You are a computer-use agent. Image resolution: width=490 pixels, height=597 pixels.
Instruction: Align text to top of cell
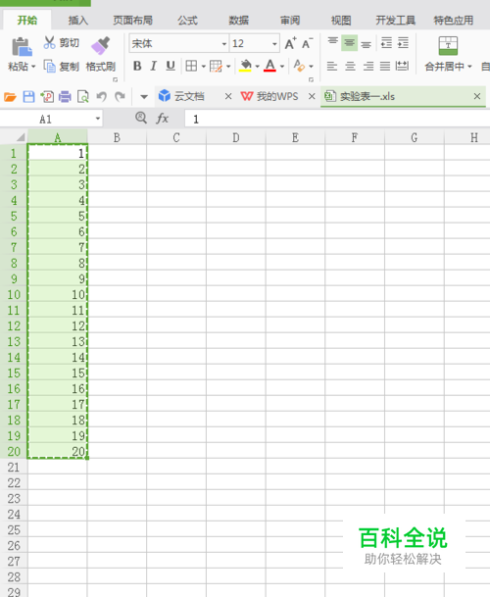(x=333, y=41)
